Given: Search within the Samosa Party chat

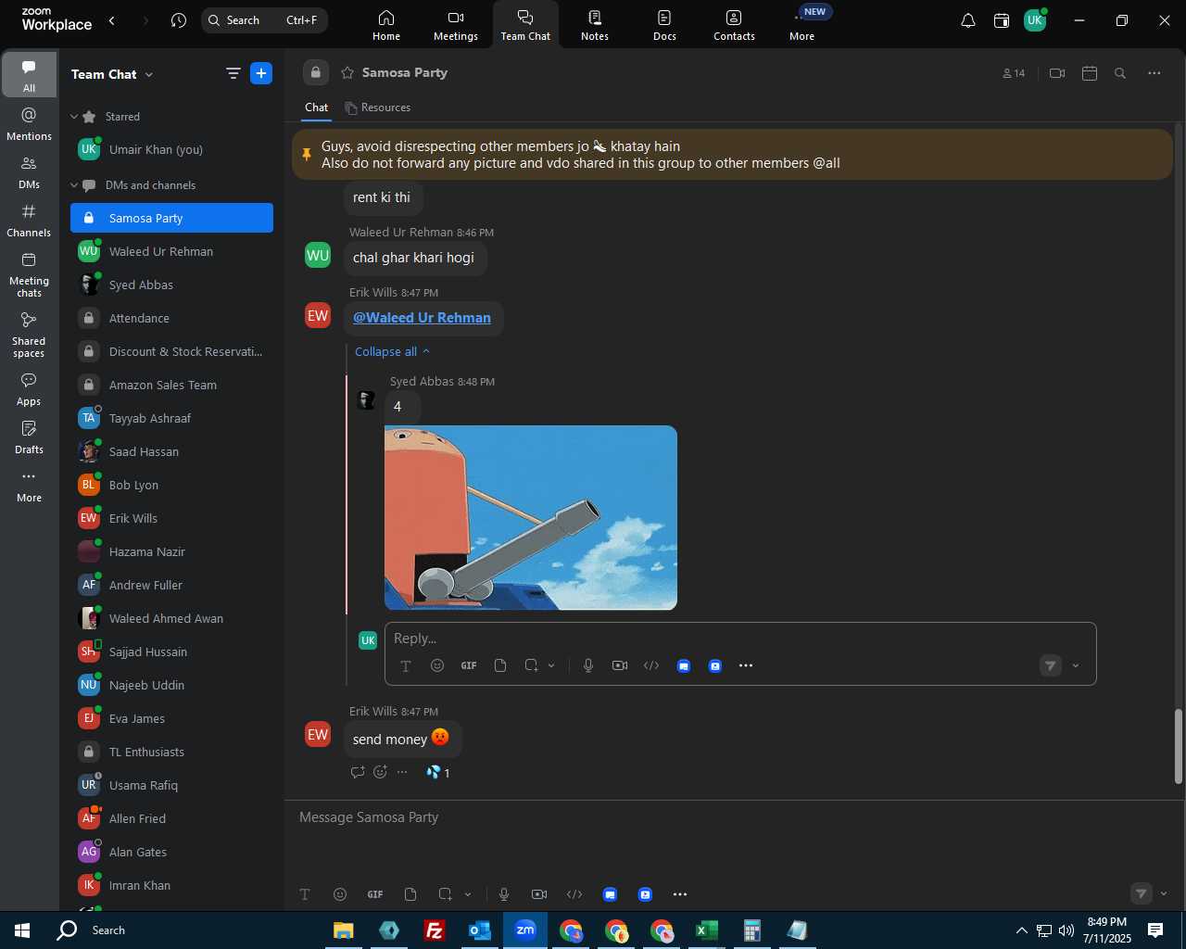Looking at the screenshot, I should [x=1120, y=73].
